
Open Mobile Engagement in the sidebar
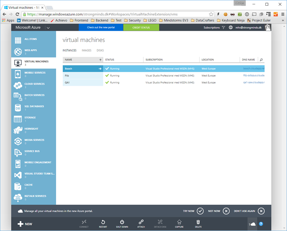coord(34,164)
